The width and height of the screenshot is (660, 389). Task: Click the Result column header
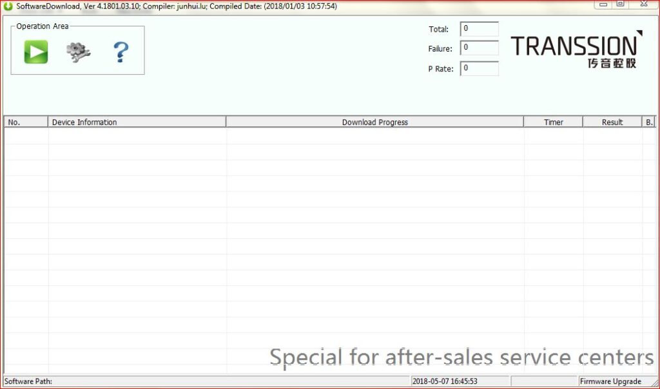coord(612,122)
